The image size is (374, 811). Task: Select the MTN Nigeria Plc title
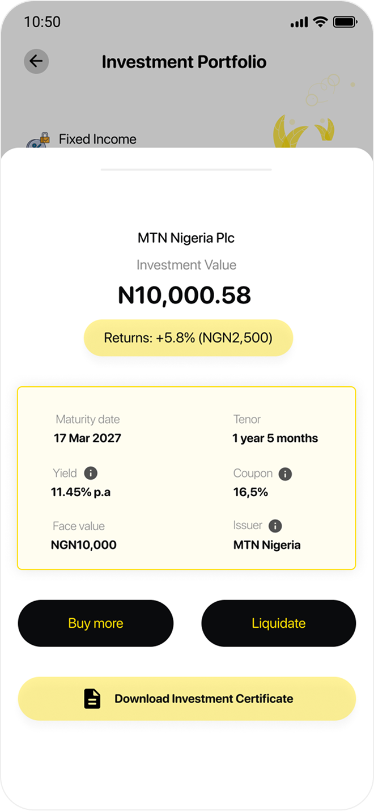186,238
